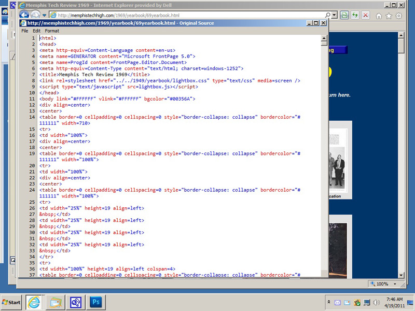Click the 'charset=windows-1252' meta line

141,68
